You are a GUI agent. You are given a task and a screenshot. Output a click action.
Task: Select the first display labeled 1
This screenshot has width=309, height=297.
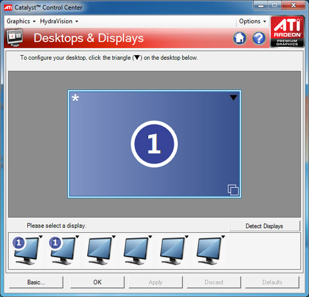click(x=26, y=251)
